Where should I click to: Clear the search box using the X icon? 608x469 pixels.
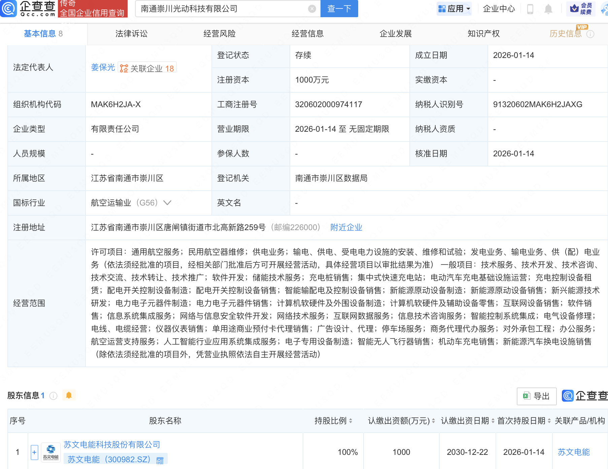coord(312,9)
